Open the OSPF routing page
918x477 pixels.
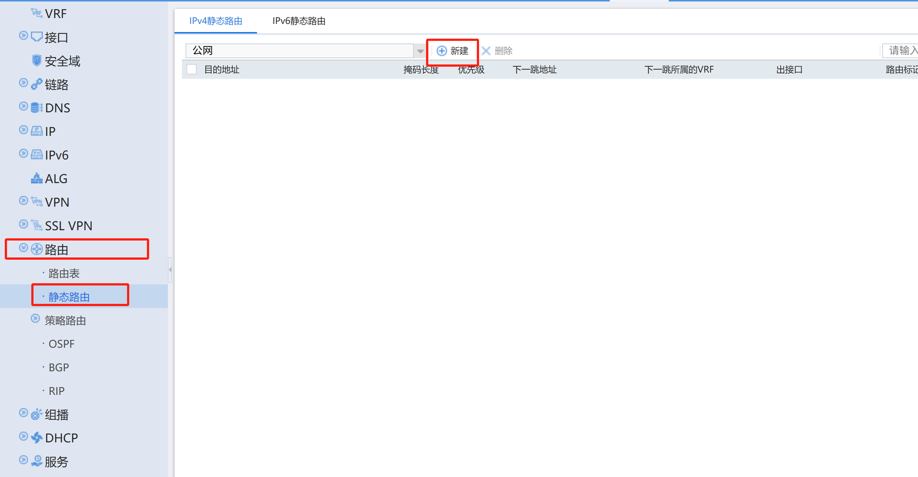point(61,344)
